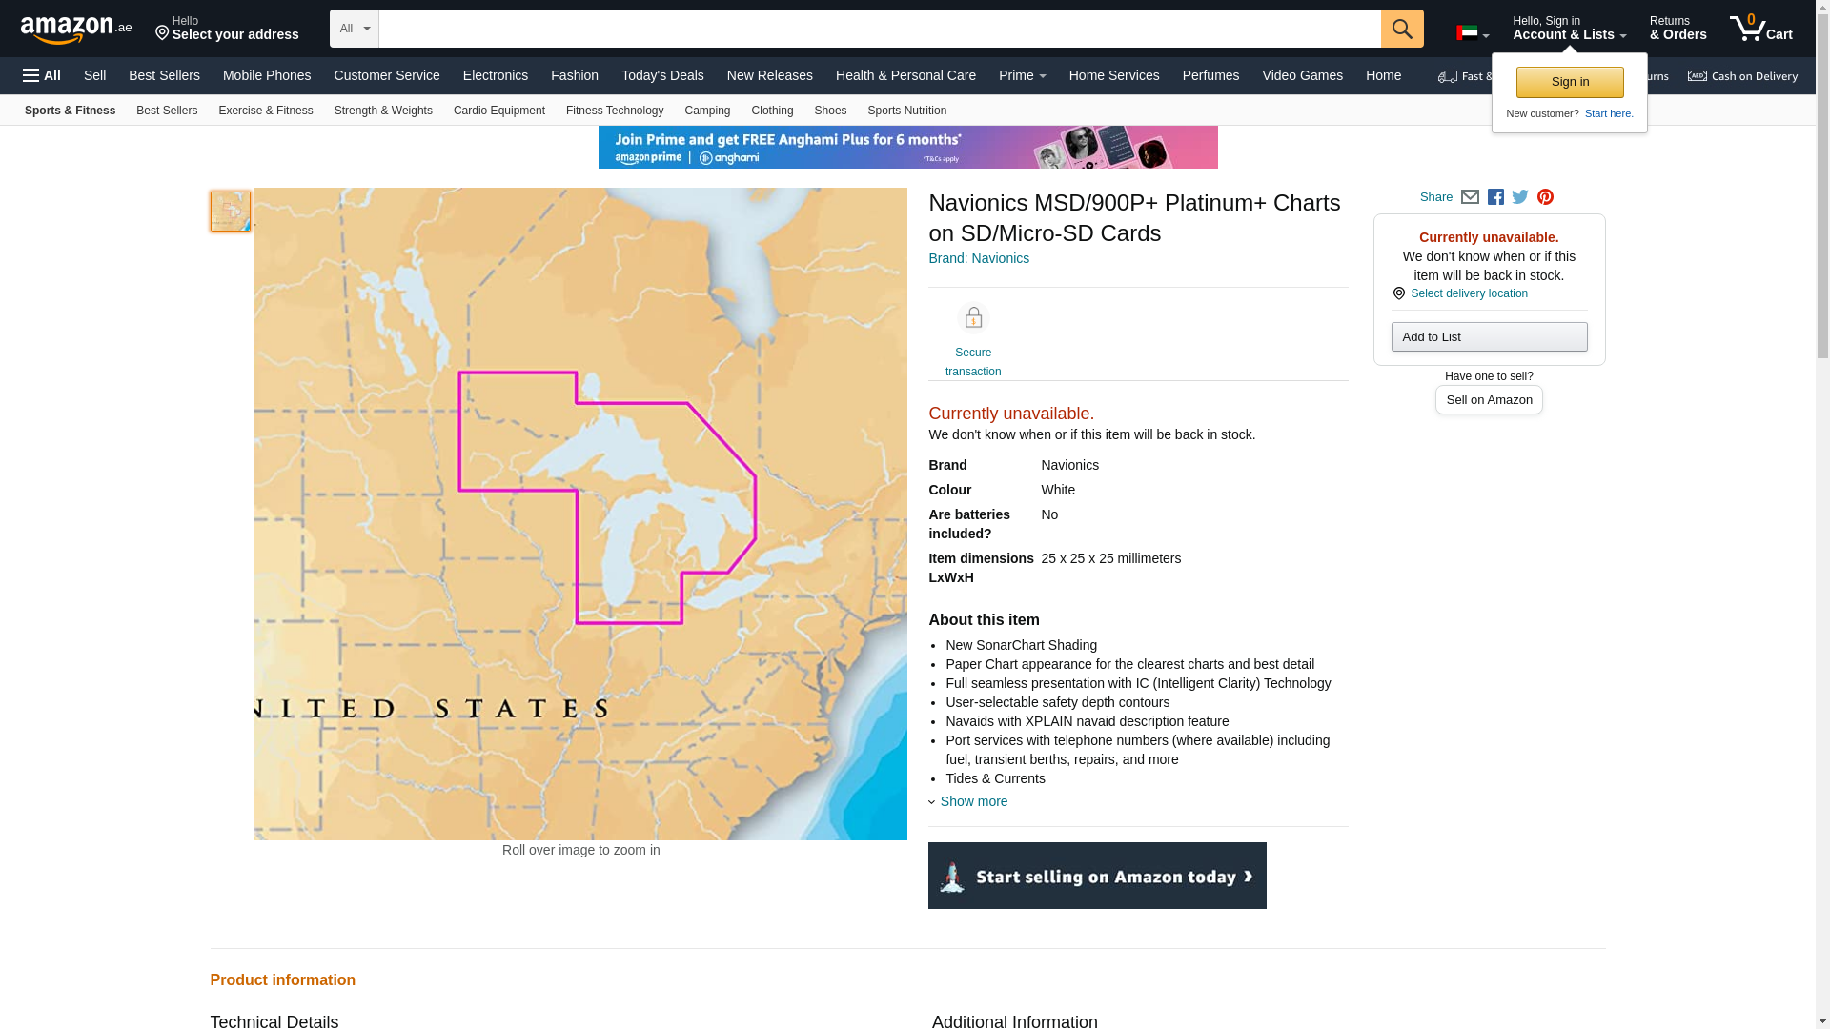
Task: Share product on Twitter
Action: coord(1520,197)
